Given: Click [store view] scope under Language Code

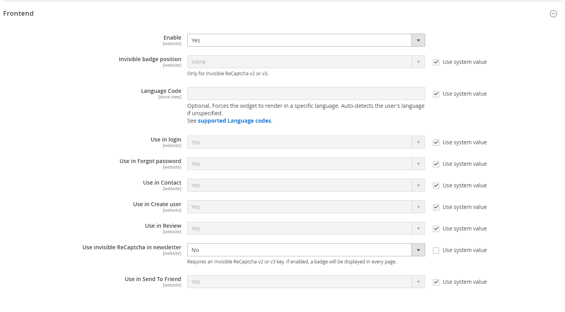Looking at the screenshot, I should [x=170, y=97].
